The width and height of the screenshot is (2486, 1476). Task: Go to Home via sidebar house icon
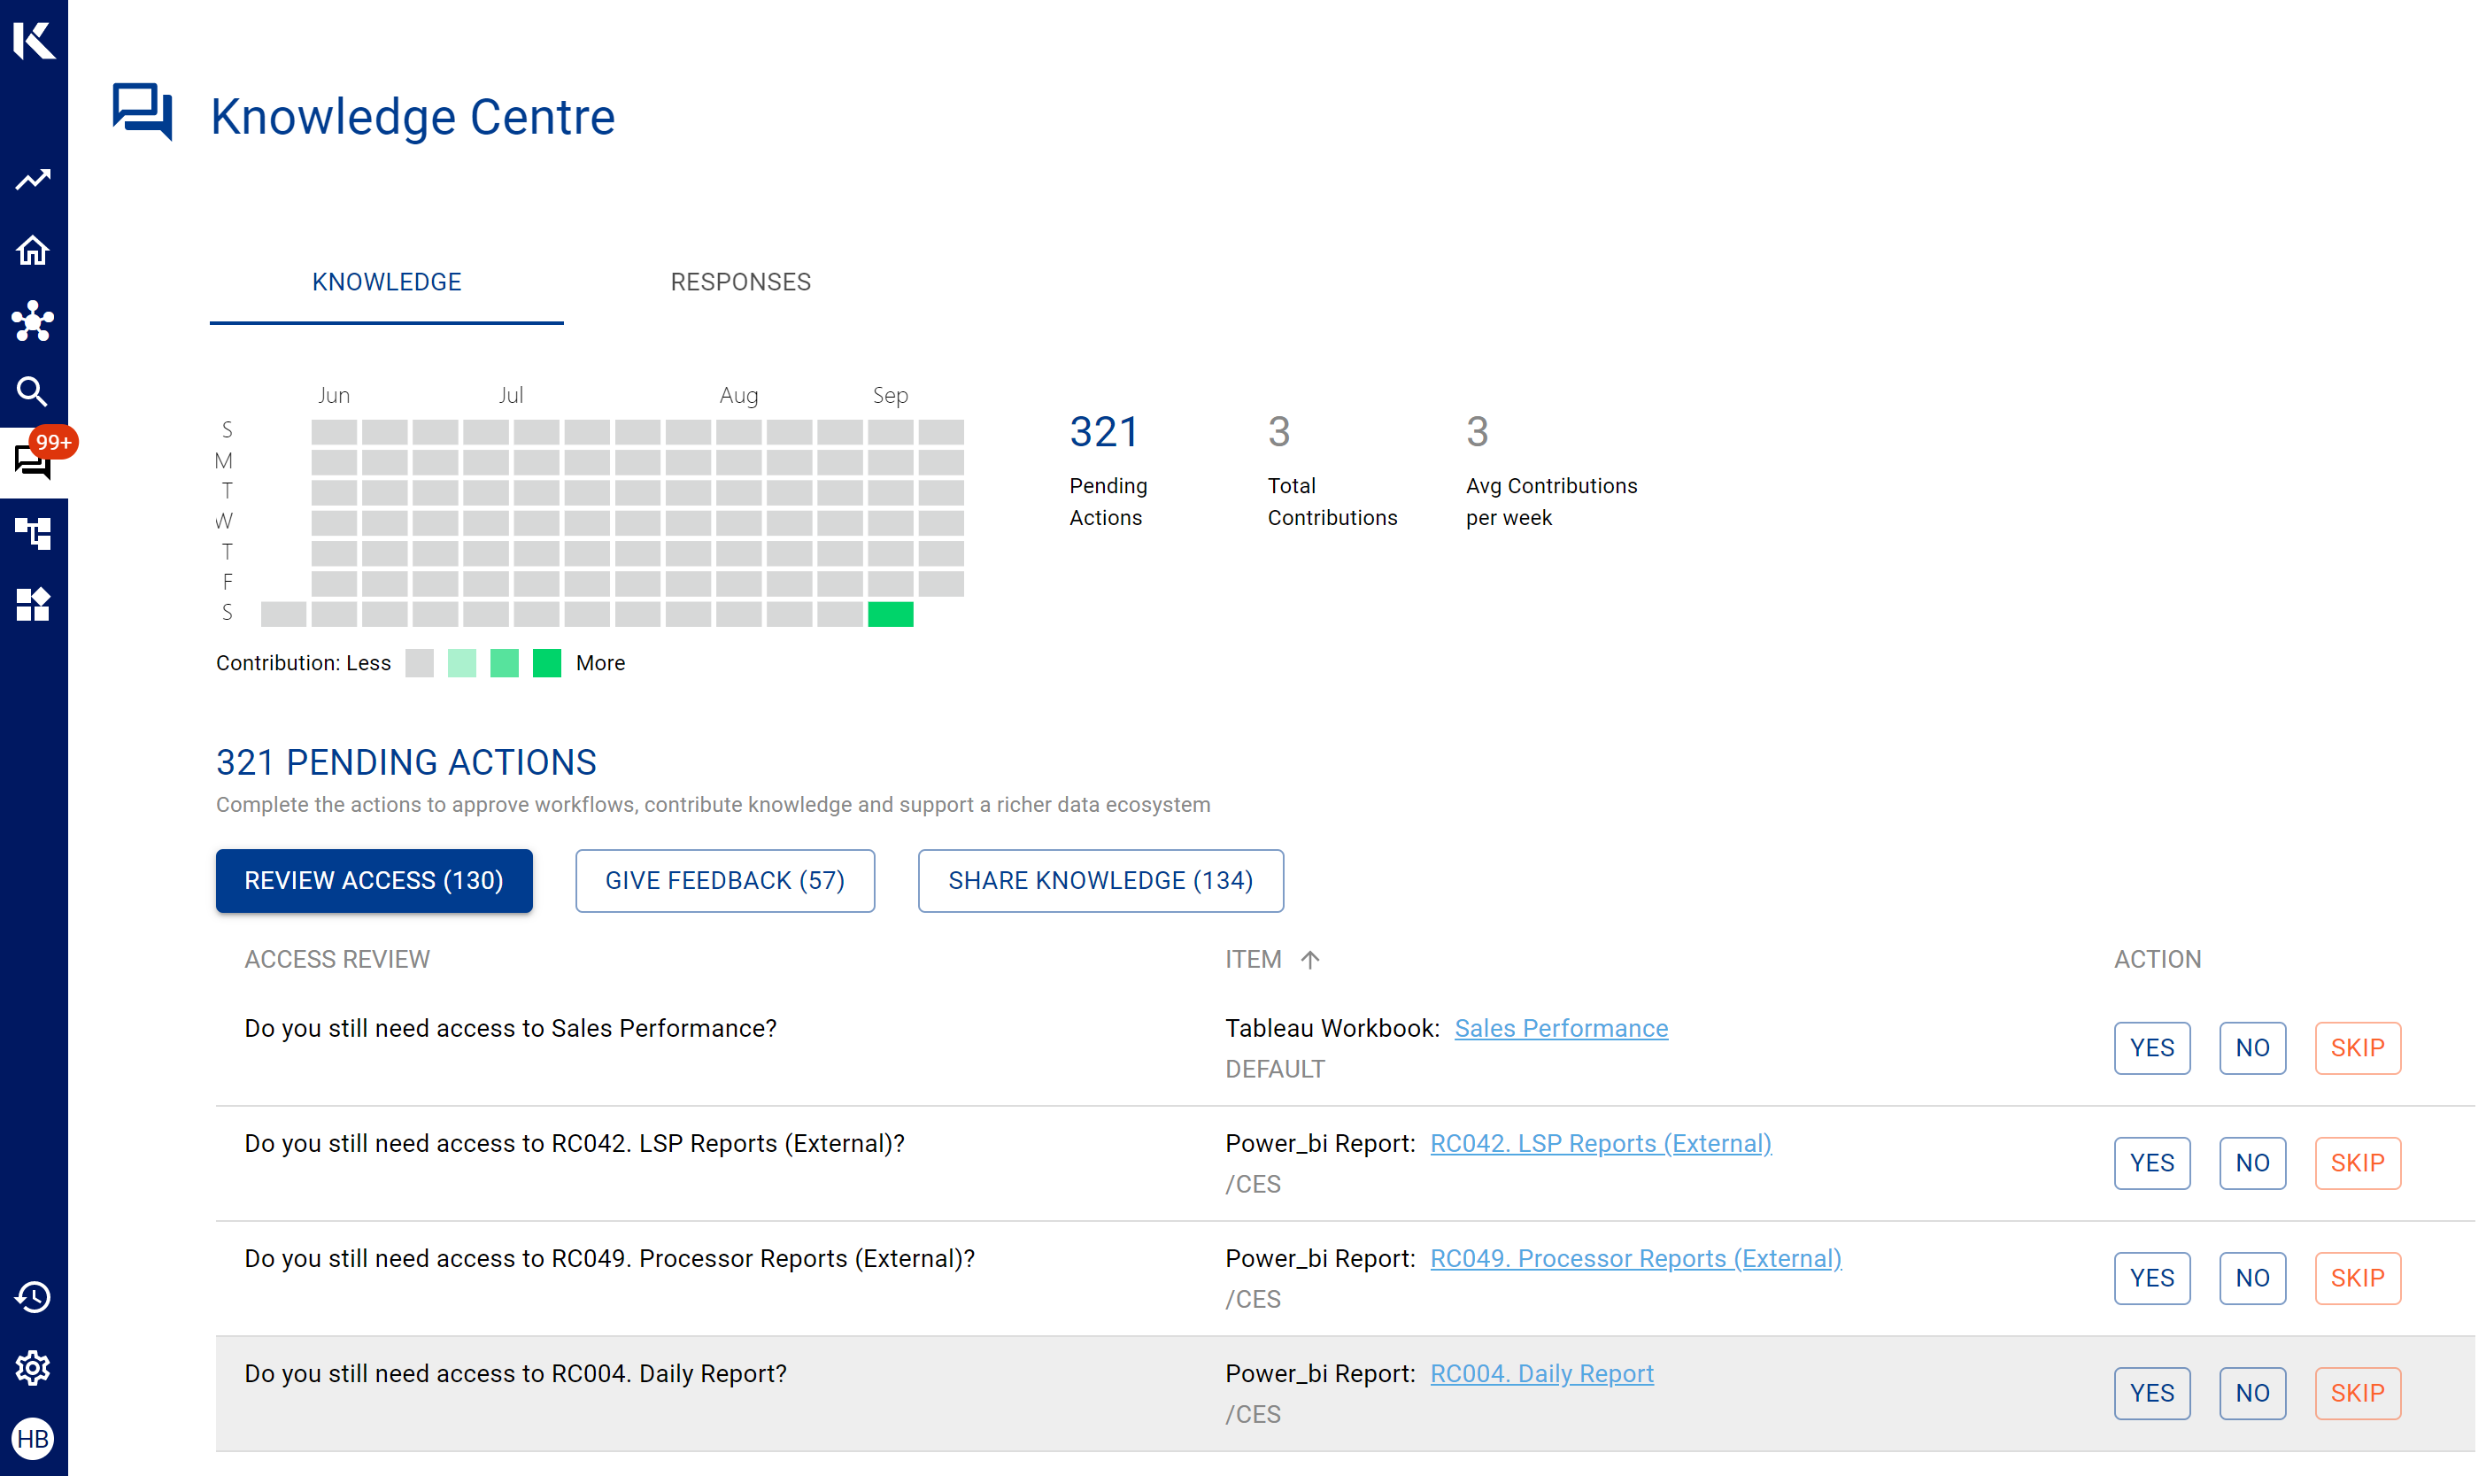pos(33,251)
